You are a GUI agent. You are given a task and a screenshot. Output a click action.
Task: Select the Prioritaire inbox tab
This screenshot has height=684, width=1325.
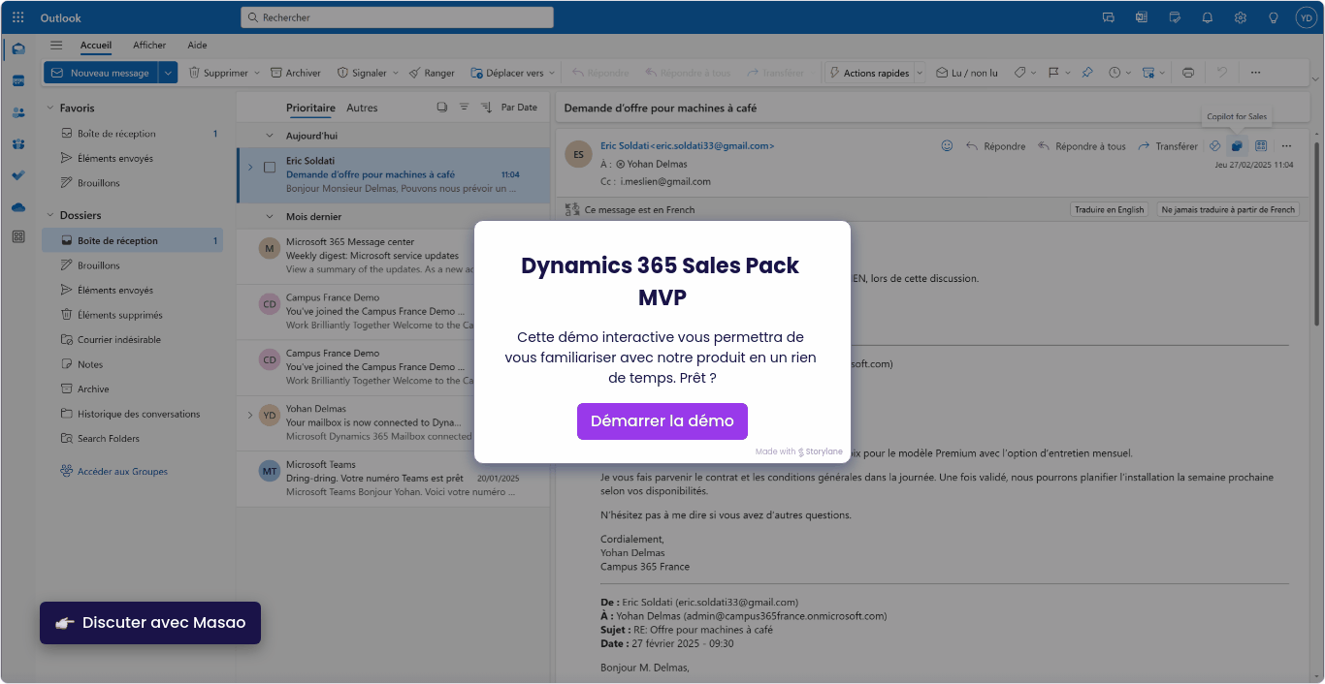[x=310, y=108]
